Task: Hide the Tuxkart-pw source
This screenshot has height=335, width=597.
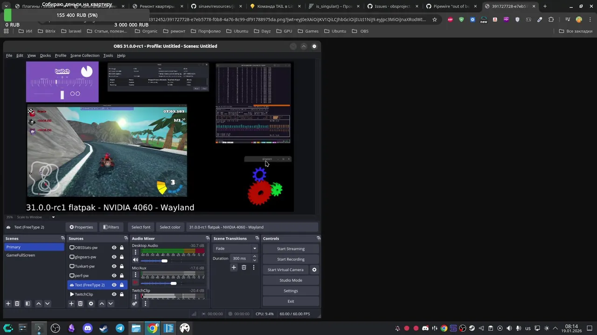Action: (114, 266)
